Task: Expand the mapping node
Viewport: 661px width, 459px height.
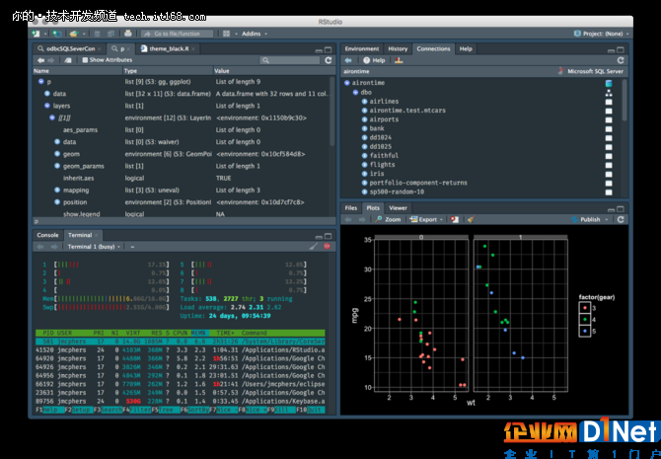Action: pos(57,191)
